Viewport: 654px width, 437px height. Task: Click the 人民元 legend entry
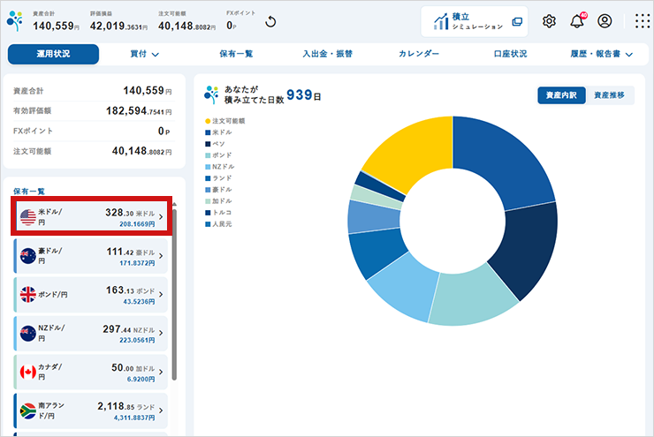[x=218, y=224]
